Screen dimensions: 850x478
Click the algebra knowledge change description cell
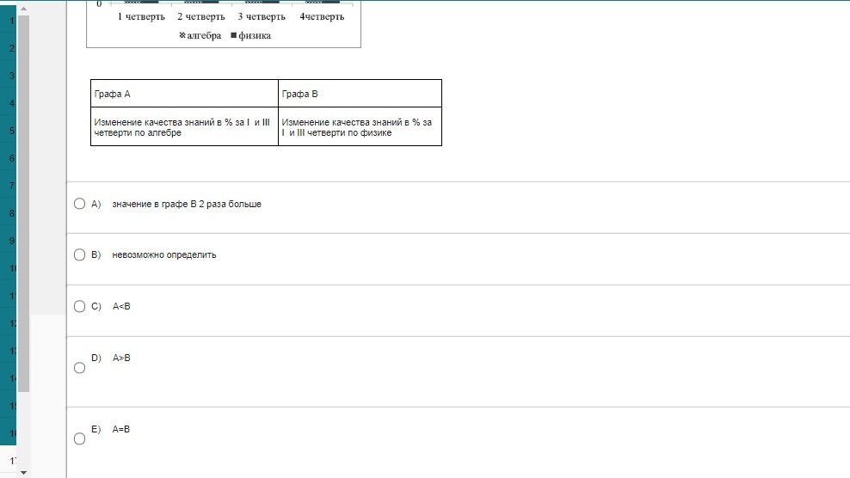click(x=184, y=127)
